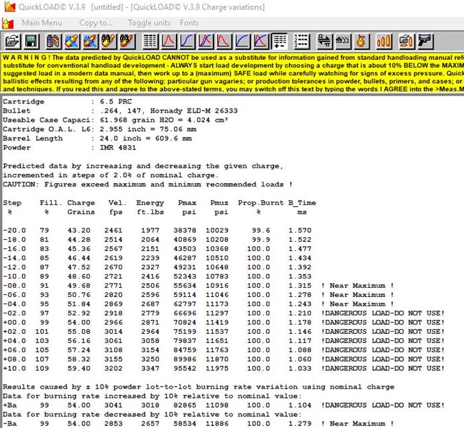The image size is (464, 428).
Task: Click DANGEROUS LOAD warning on -02.0 row
Action: click(383, 313)
